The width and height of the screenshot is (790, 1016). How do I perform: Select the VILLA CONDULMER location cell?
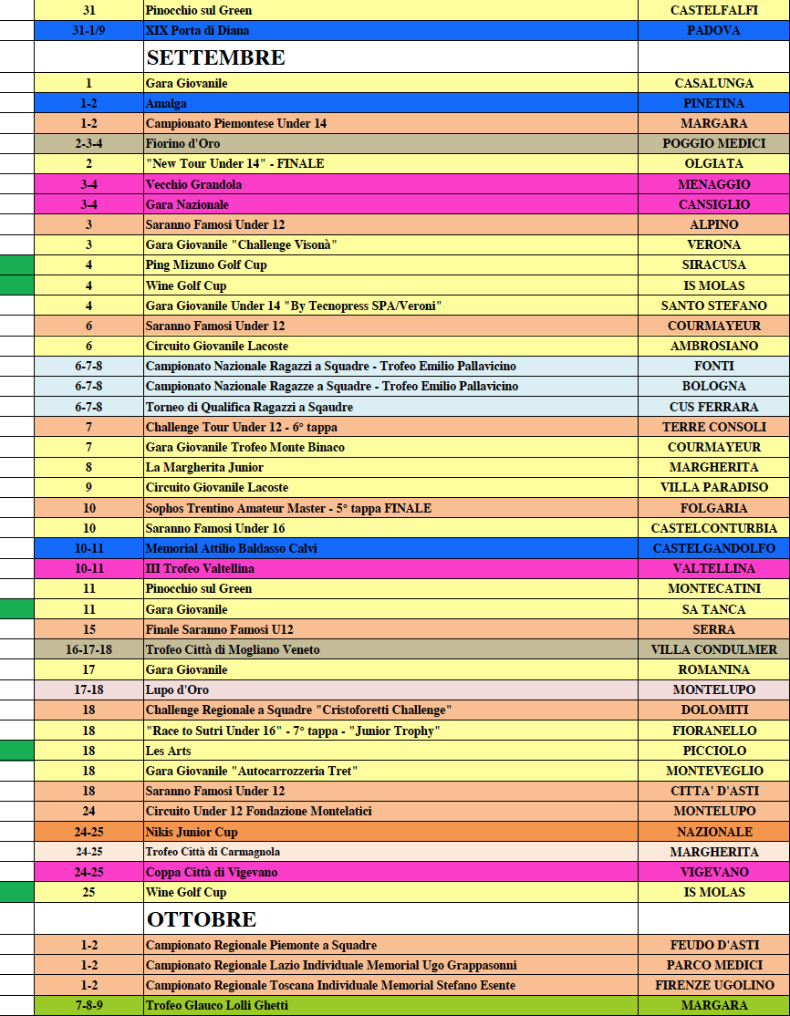[x=713, y=649]
